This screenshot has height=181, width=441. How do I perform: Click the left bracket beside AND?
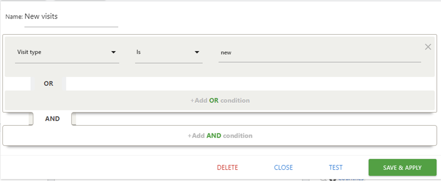[31, 119]
